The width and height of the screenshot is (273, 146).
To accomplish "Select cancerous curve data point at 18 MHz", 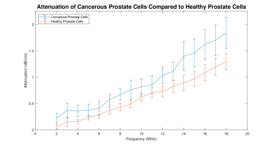I will click(x=226, y=33).
